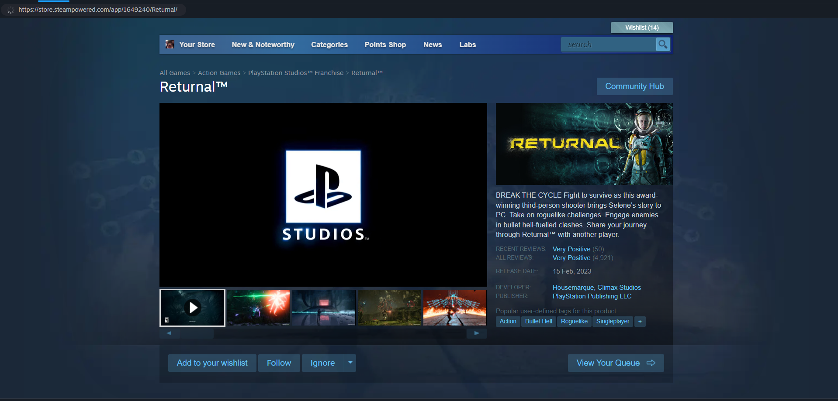Play the trailer video thumbnail
The width and height of the screenshot is (838, 401).
tap(192, 308)
